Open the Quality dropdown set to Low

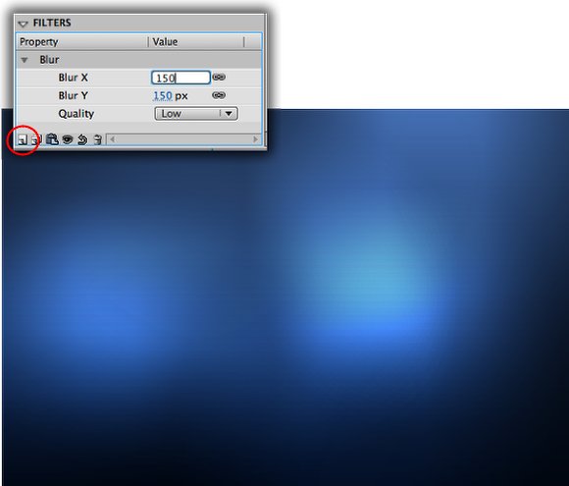coord(196,114)
